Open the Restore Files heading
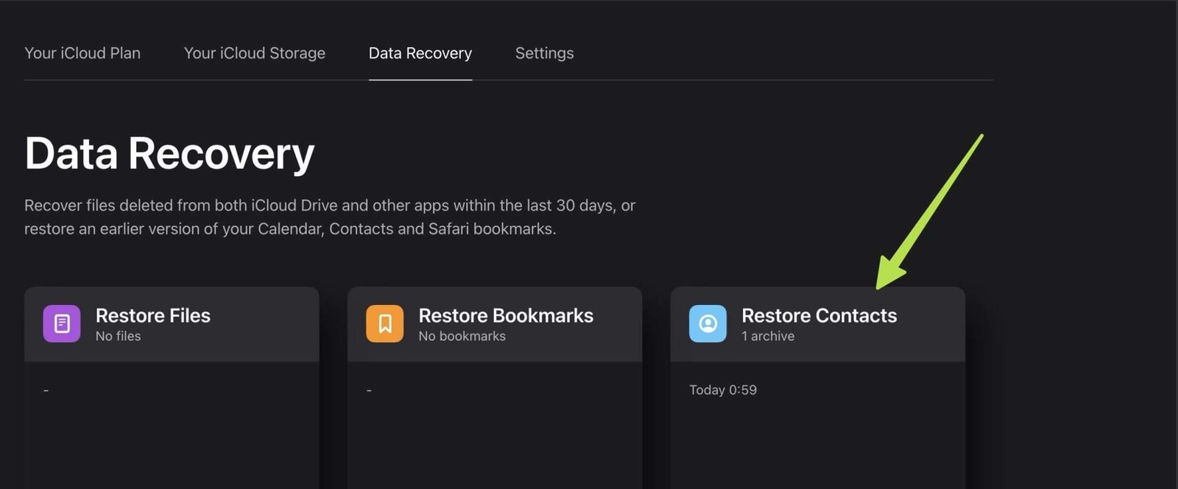 coord(153,315)
